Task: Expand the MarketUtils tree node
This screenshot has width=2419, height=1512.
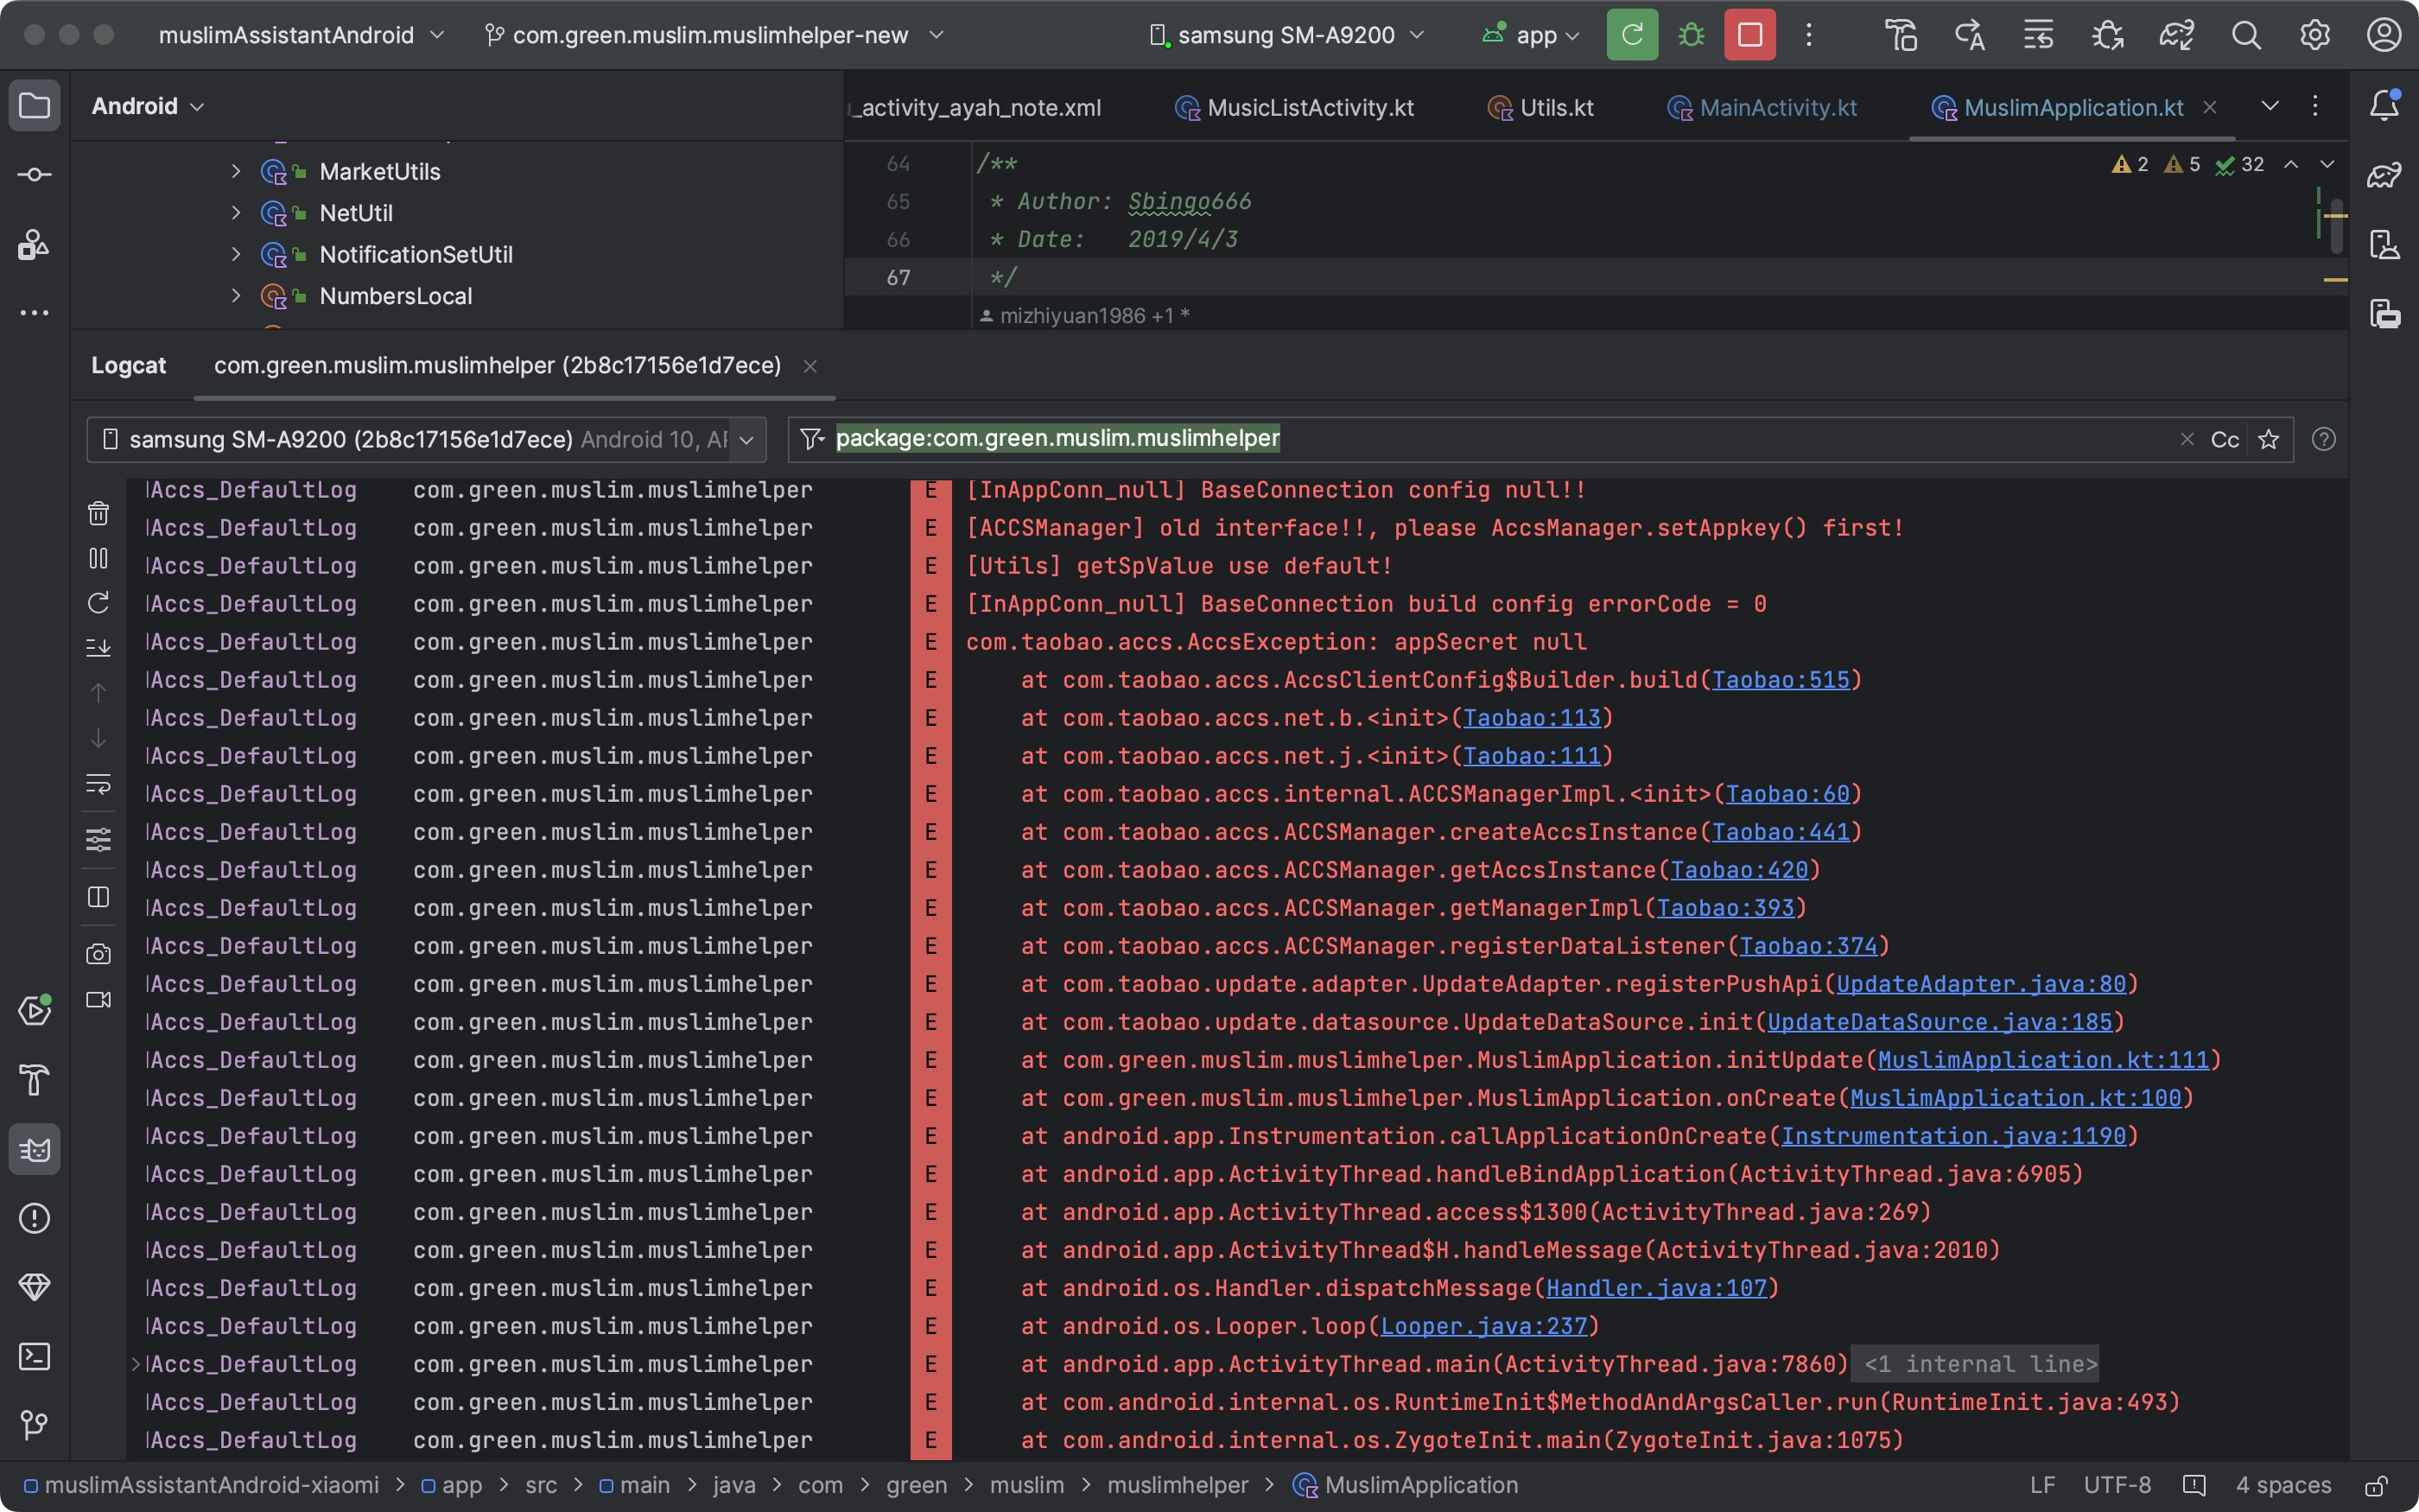Action: coord(236,172)
